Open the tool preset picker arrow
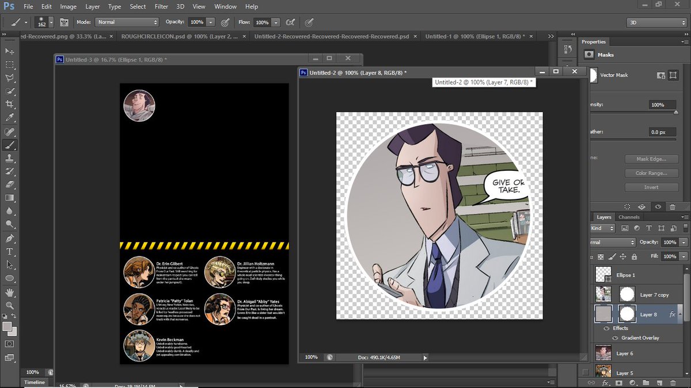 26,22
